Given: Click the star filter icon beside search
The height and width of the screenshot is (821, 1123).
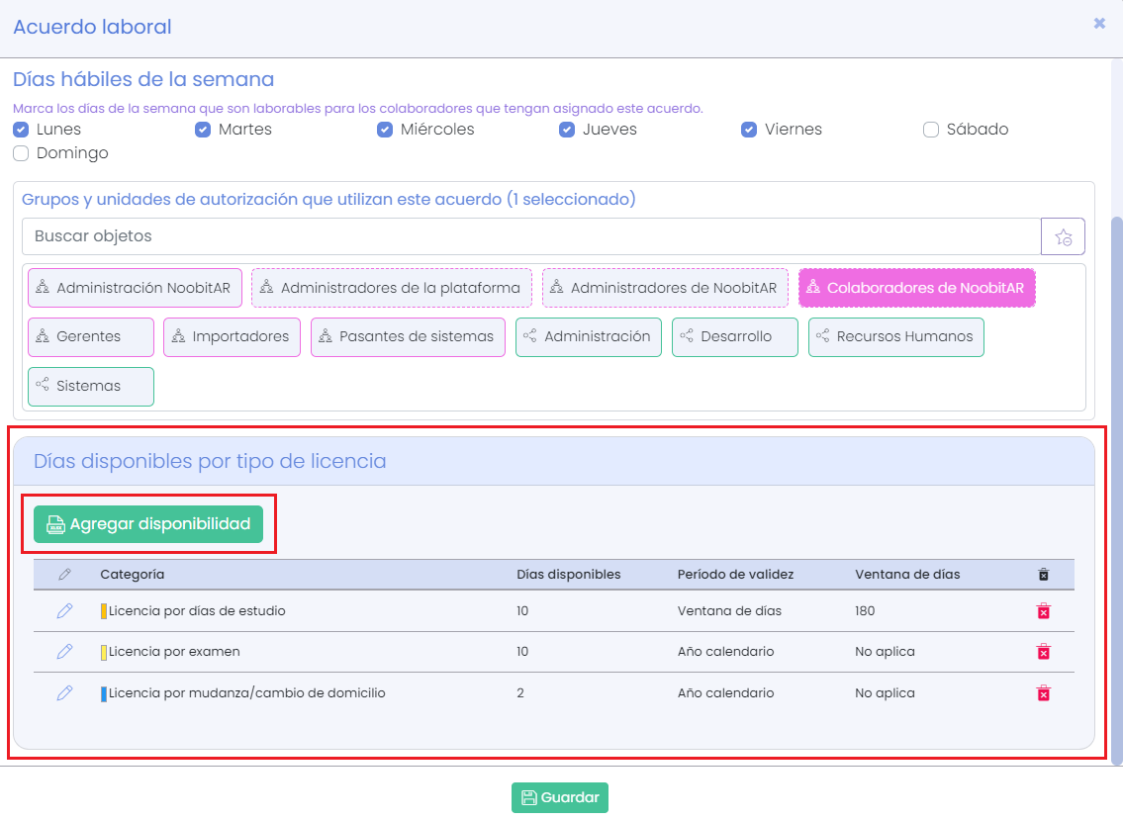Looking at the screenshot, I should tap(1063, 236).
